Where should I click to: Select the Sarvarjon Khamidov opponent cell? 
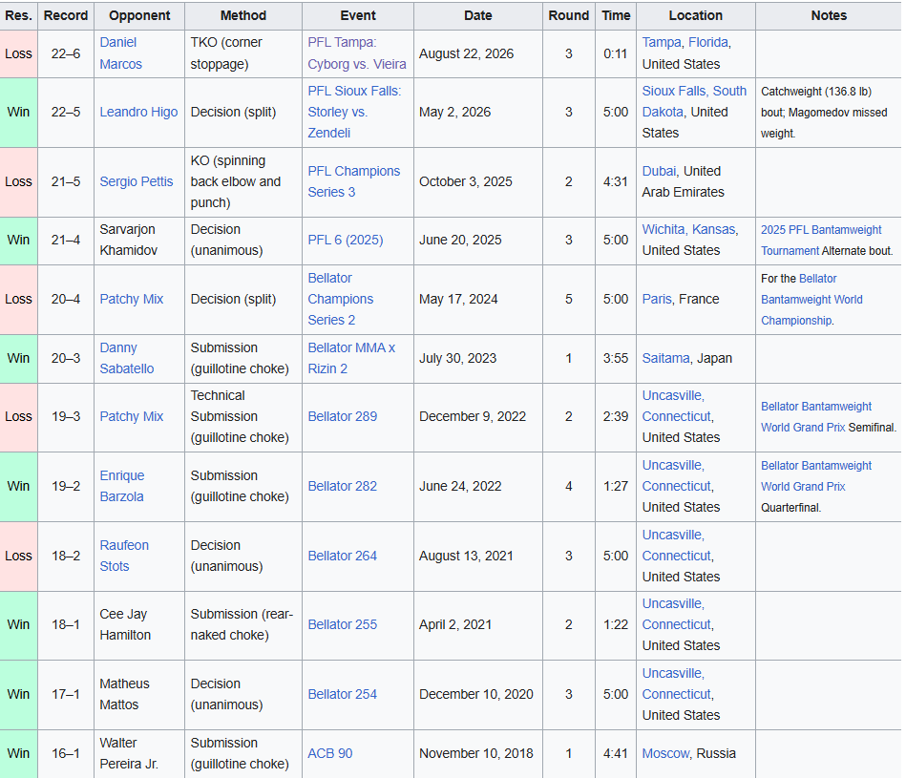(x=139, y=241)
